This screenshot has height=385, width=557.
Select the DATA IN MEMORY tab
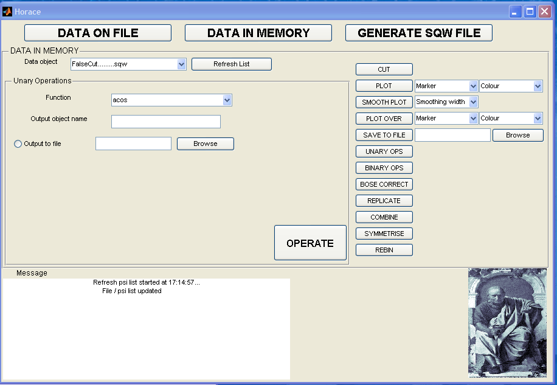258,33
